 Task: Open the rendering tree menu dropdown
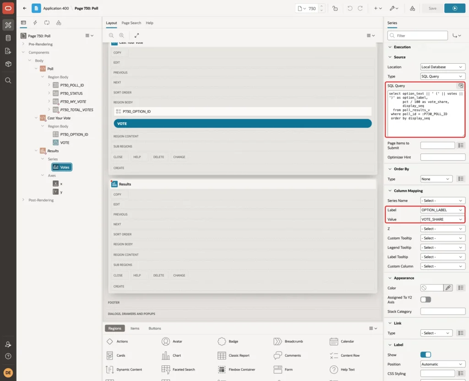point(89,35)
